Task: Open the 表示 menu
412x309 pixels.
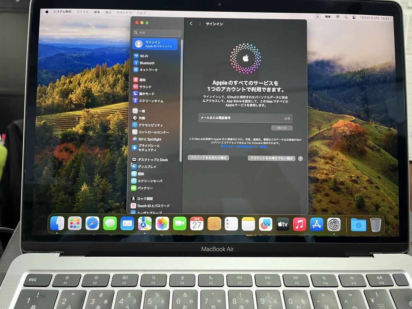Action: pyautogui.click(x=108, y=12)
